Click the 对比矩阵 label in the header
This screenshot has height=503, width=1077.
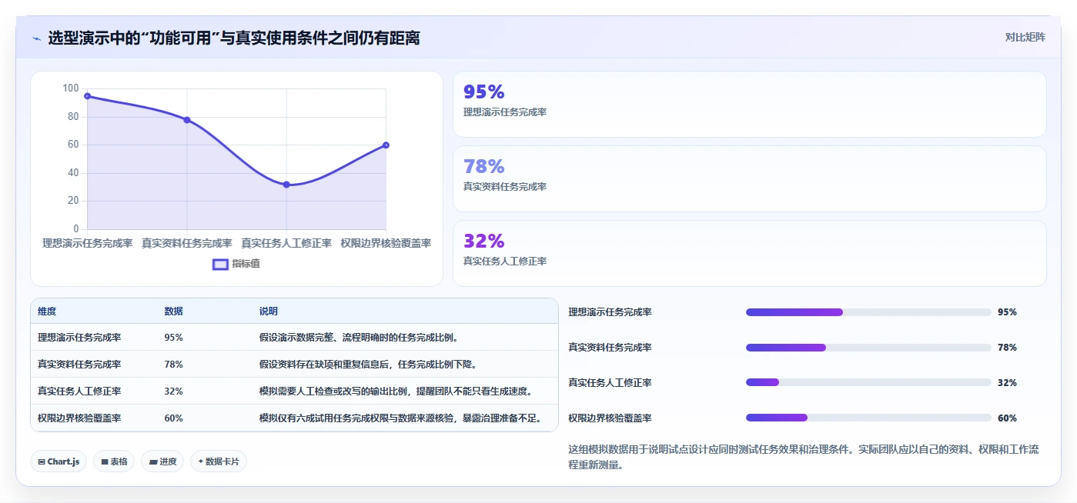1025,37
